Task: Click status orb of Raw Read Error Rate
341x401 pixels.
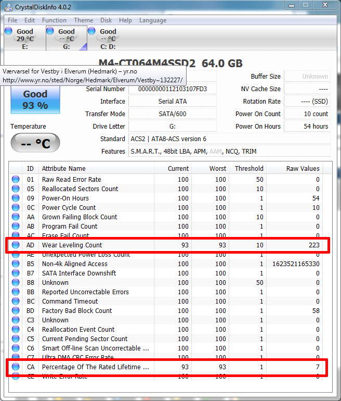Action: coord(16,179)
